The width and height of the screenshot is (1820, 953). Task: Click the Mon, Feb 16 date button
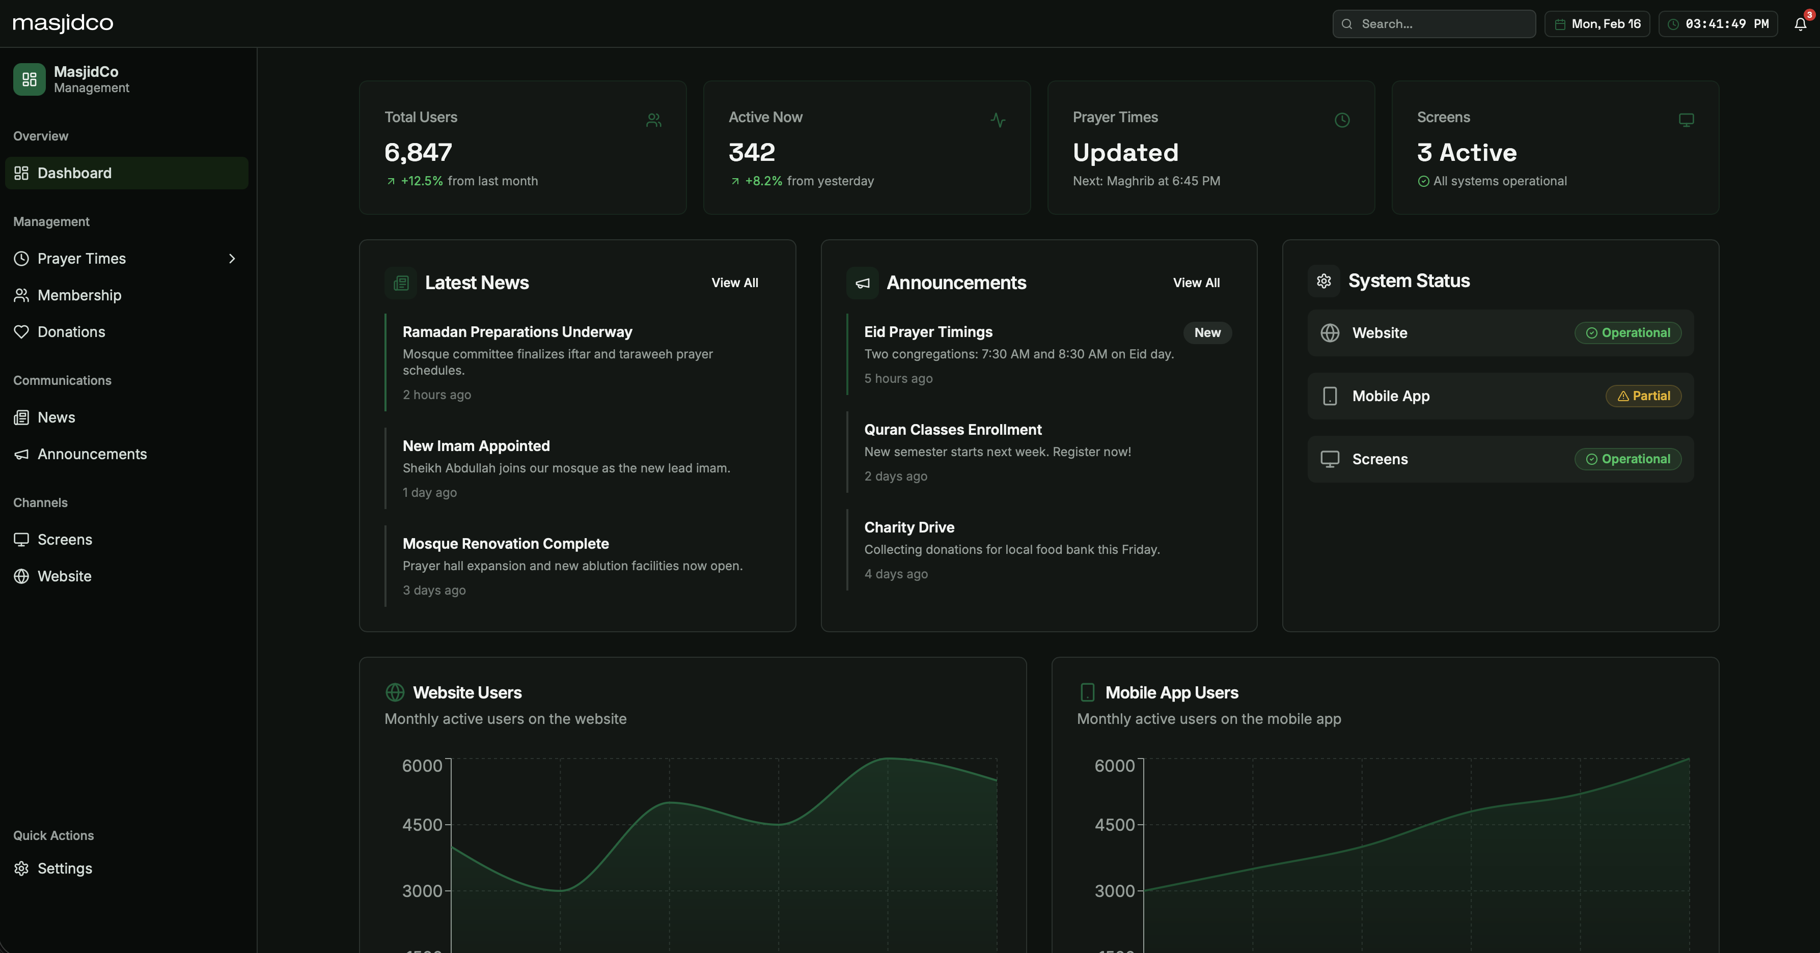click(x=1597, y=24)
